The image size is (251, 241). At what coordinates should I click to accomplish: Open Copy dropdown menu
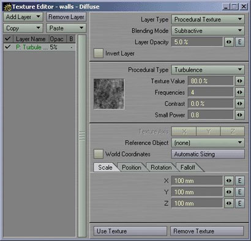(23, 28)
